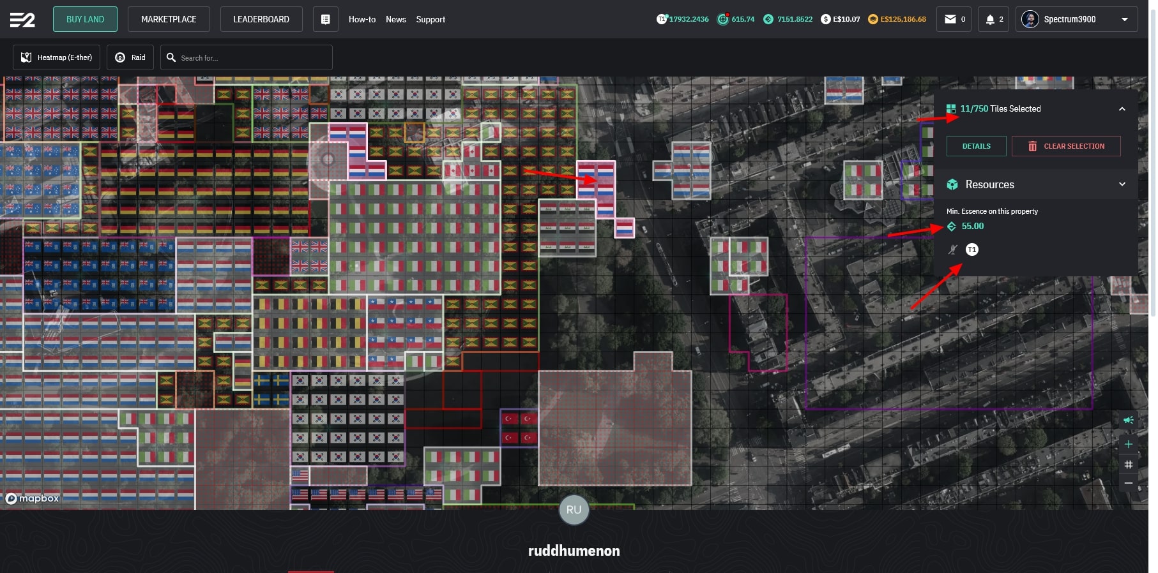The image size is (1158, 573).
Task: Open the document icon in navbar
Action: 325,19
